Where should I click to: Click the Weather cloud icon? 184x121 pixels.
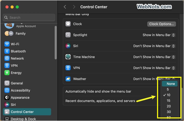[68, 79]
